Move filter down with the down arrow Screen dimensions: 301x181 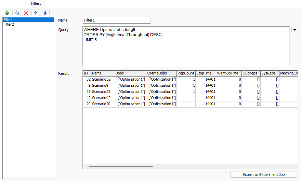point(45,13)
